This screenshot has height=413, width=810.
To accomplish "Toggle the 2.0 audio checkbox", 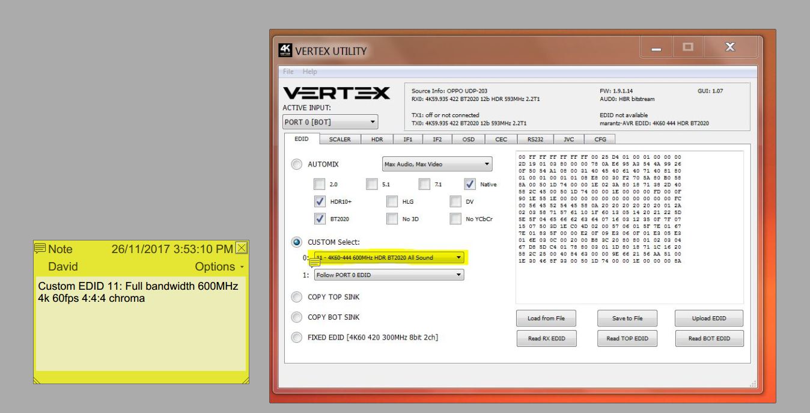I will click(x=321, y=183).
